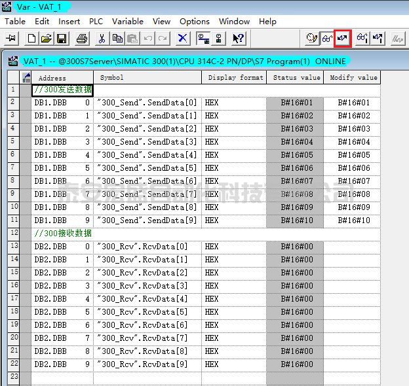
Task: Click the Monitor variable glasses icon
Action: 326,39
